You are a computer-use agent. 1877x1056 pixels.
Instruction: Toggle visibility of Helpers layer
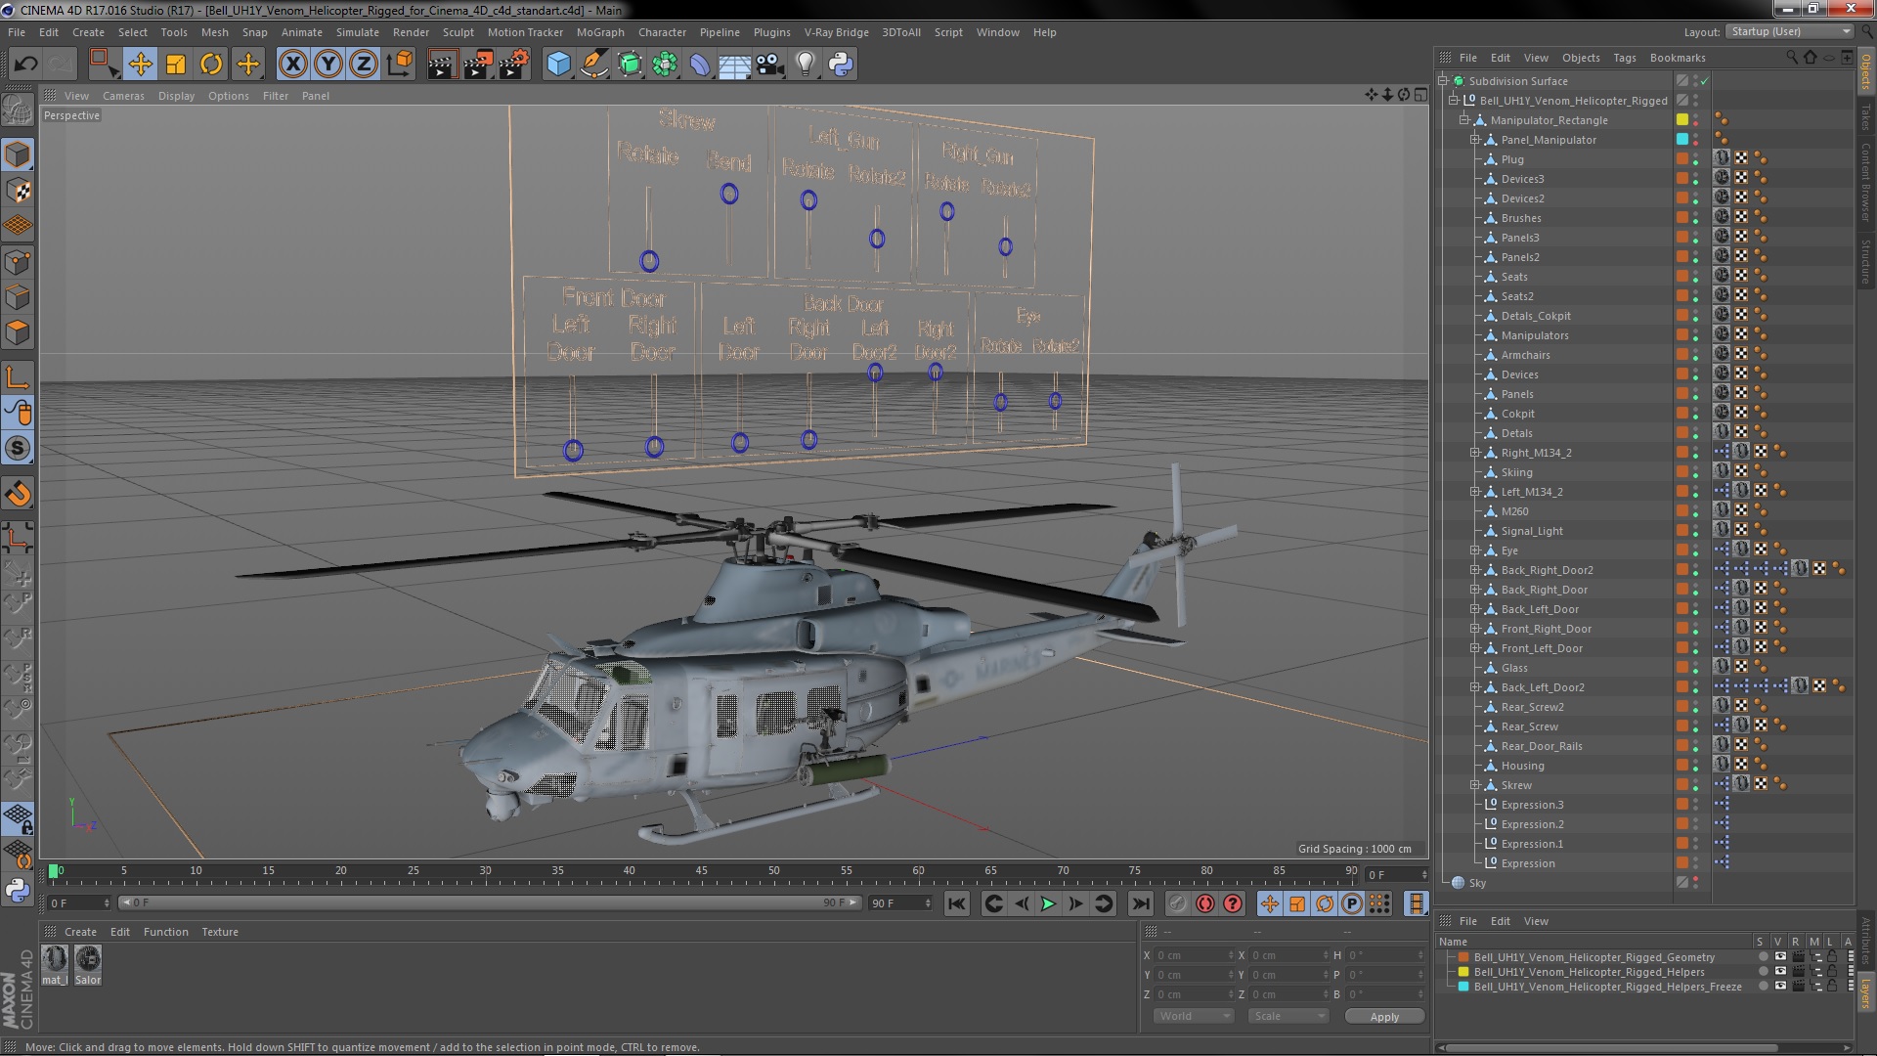pos(1780,972)
